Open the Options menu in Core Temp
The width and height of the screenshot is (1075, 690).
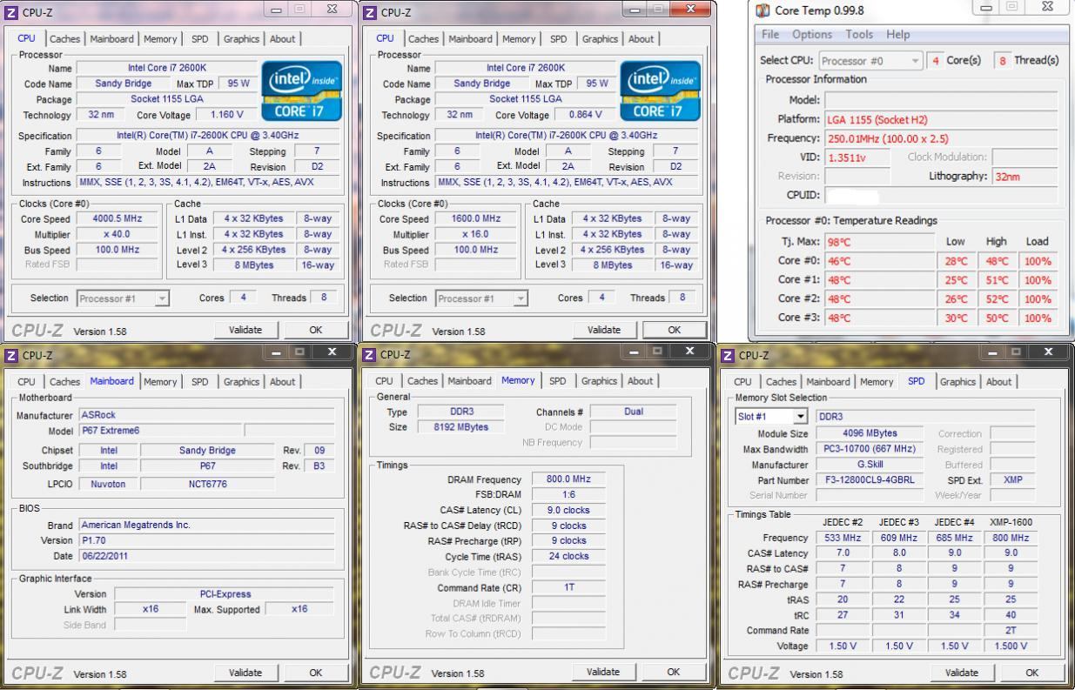(x=812, y=35)
